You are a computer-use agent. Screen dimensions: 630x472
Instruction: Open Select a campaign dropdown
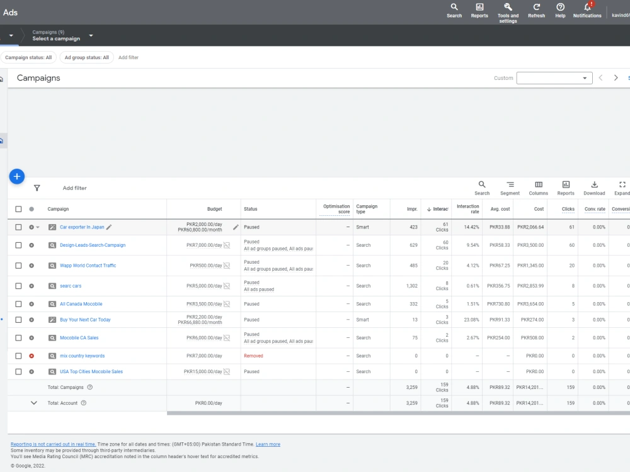(x=62, y=35)
